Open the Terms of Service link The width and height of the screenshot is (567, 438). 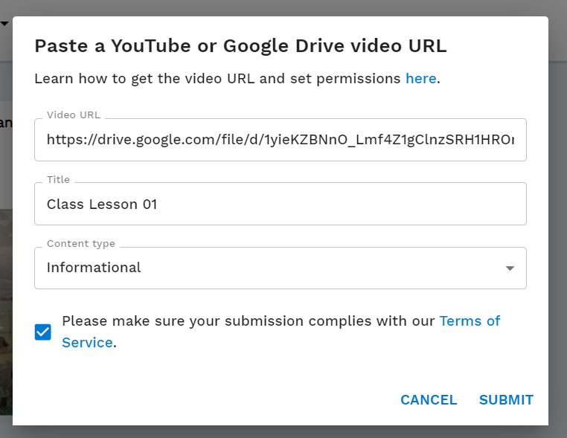[x=470, y=321]
